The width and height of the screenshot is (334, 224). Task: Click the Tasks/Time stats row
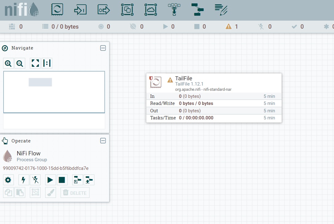[214, 118]
